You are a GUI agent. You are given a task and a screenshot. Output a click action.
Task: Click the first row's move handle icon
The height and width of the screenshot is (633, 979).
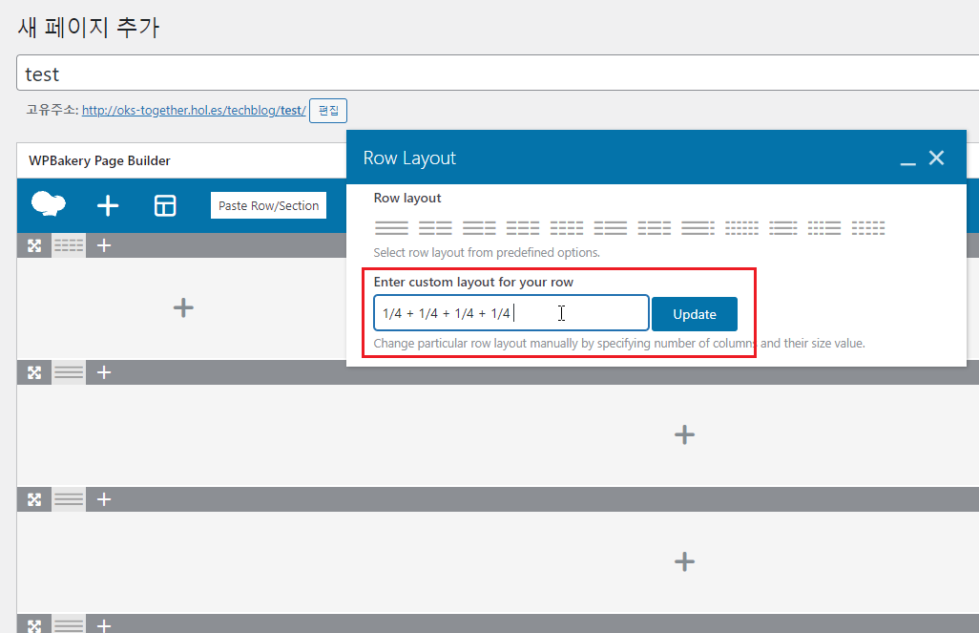tap(34, 245)
